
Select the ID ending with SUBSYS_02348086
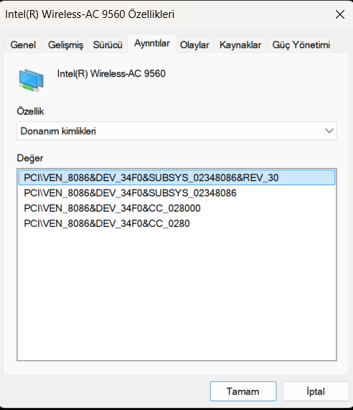(x=176, y=193)
